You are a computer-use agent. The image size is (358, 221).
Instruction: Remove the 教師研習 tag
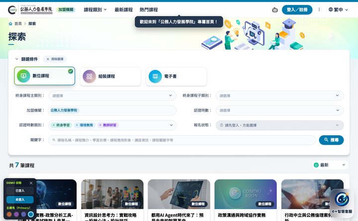tap(100, 125)
